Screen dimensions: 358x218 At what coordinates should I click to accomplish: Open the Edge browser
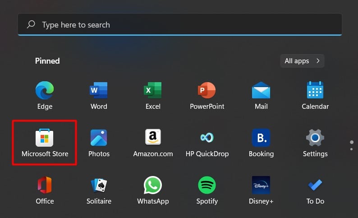pyautogui.click(x=45, y=96)
